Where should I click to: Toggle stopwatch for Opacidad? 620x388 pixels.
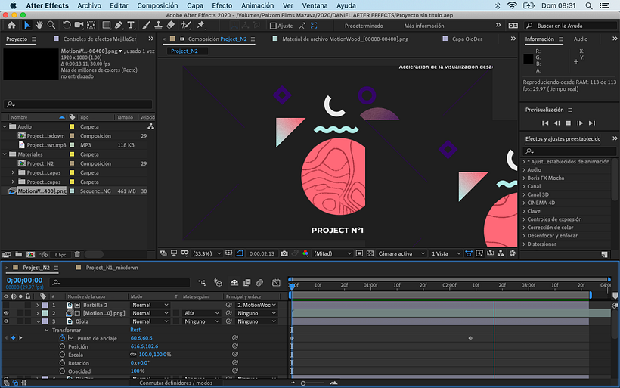tap(62, 371)
